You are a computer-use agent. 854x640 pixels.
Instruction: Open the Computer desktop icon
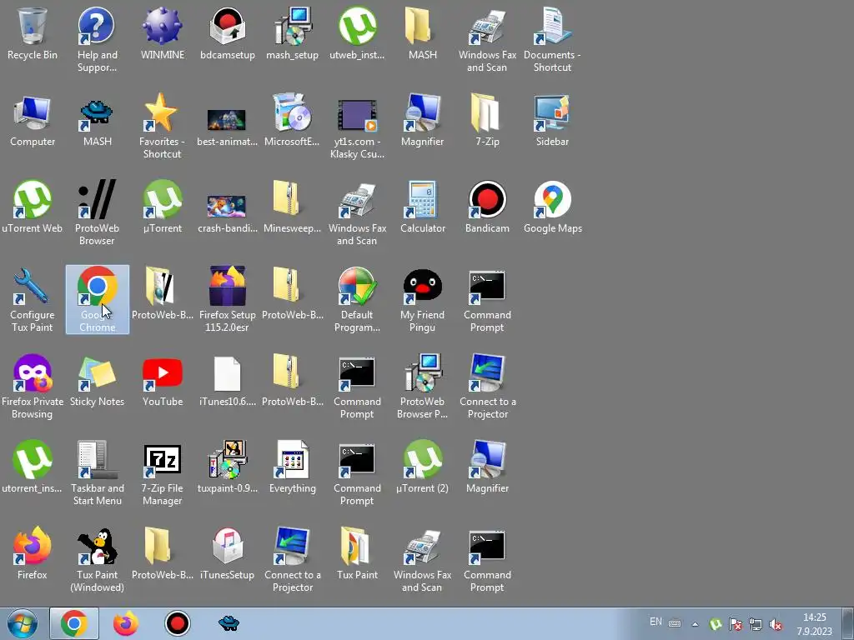click(x=33, y=120)
